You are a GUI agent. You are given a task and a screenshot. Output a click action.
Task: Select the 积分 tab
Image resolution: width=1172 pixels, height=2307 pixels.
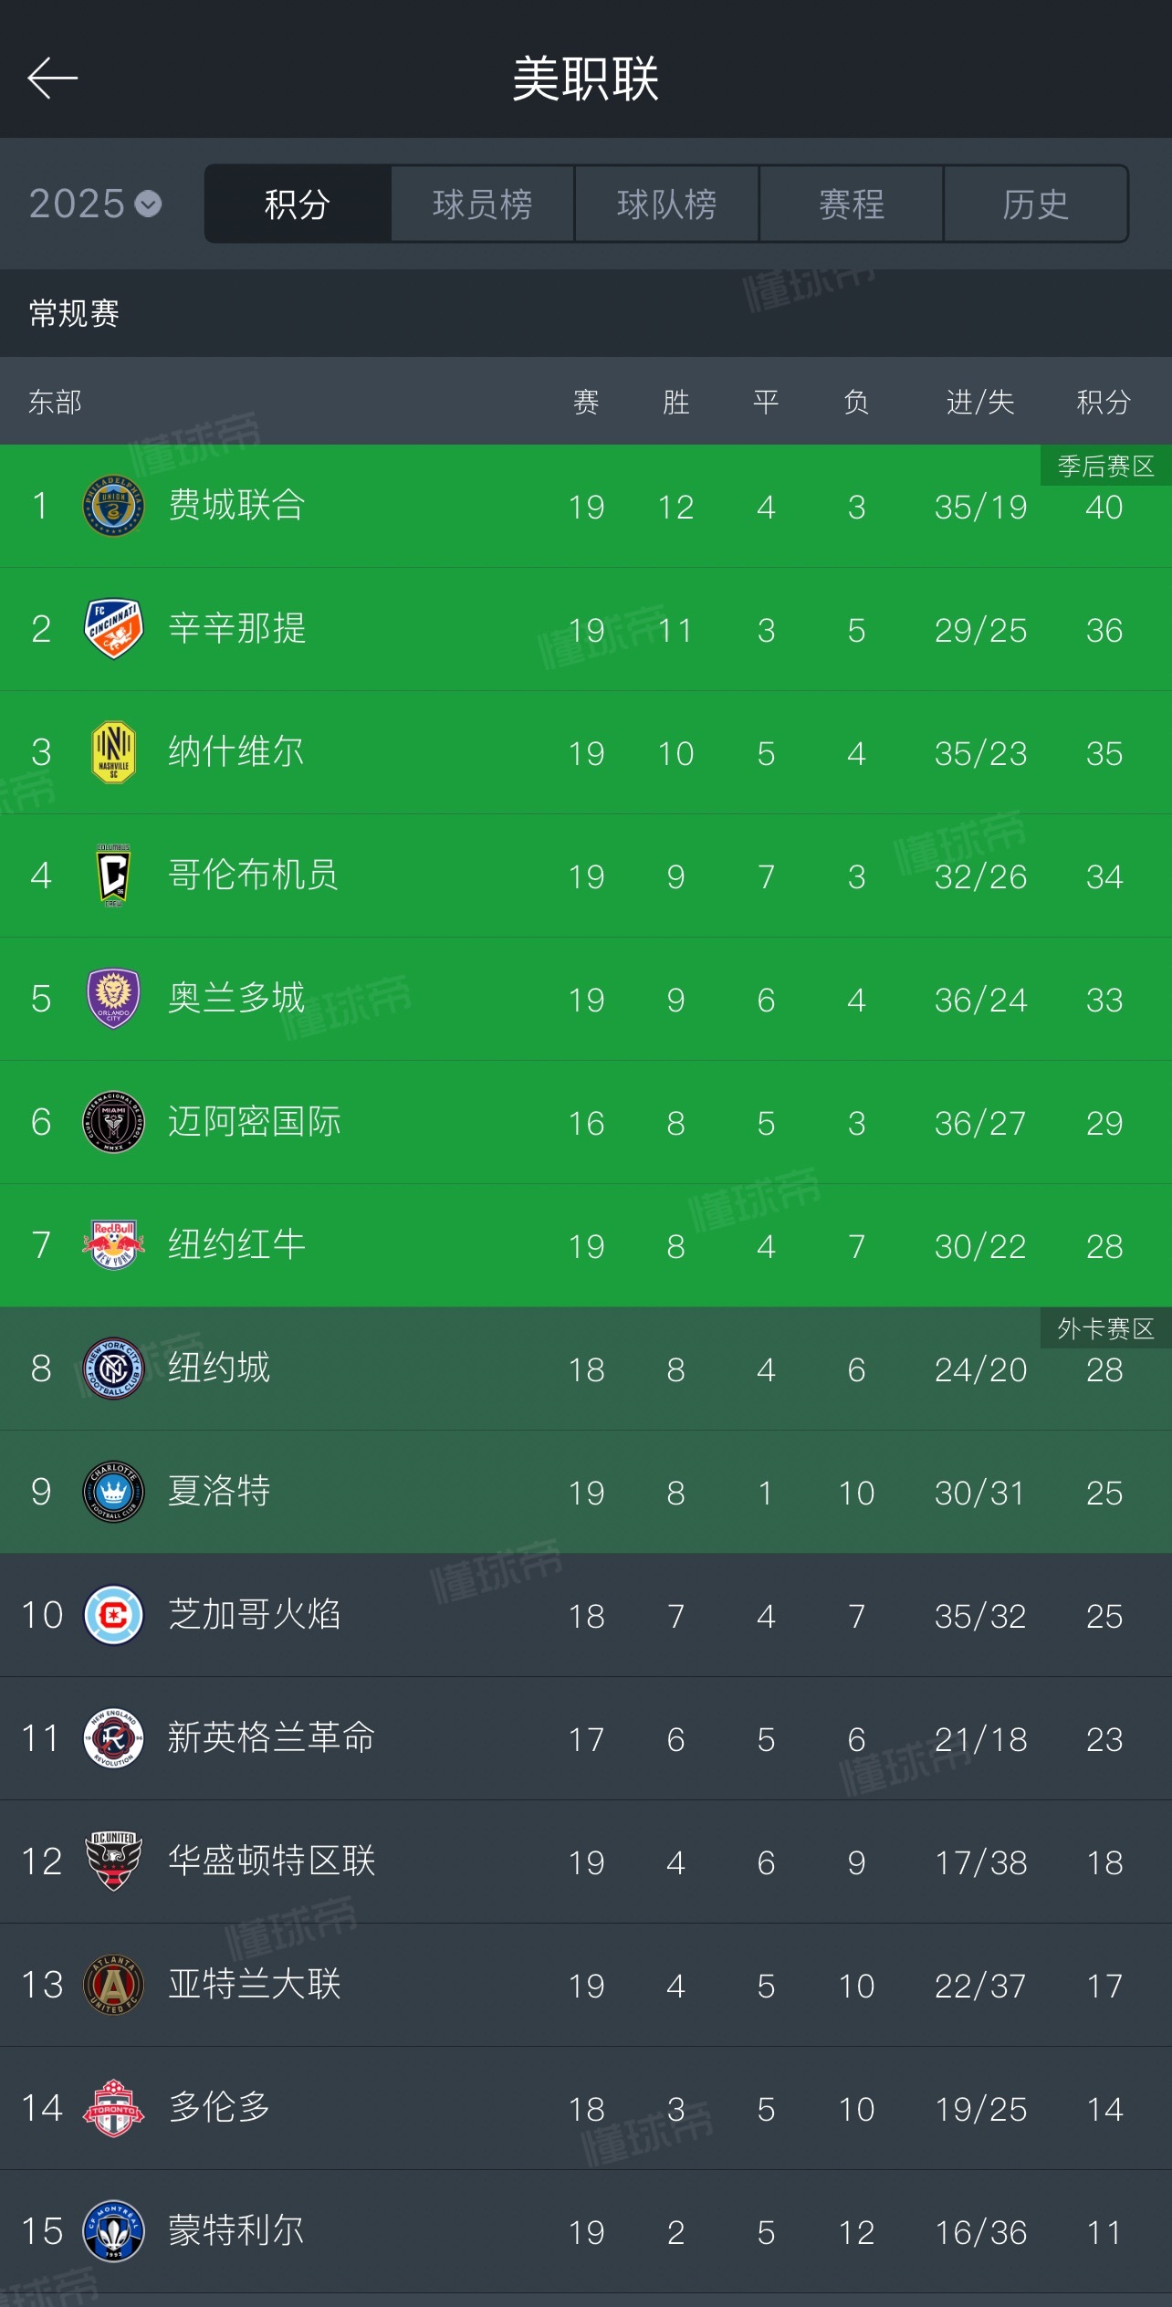pos(298,204)
